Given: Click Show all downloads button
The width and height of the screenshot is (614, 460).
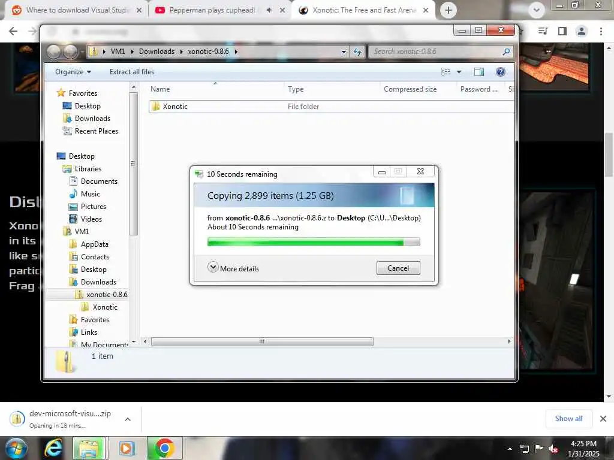Looking at the screenshot, I should coord(568,419).
